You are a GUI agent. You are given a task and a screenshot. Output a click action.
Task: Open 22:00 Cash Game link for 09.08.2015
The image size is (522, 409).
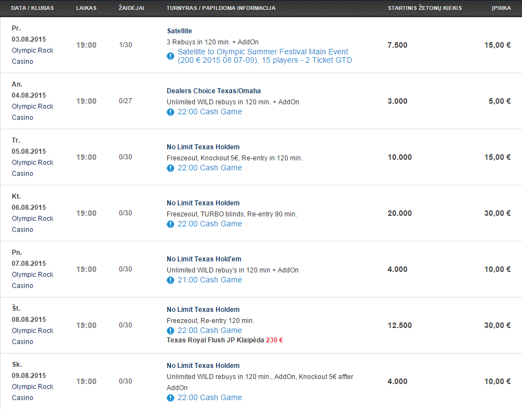point(210,398)
